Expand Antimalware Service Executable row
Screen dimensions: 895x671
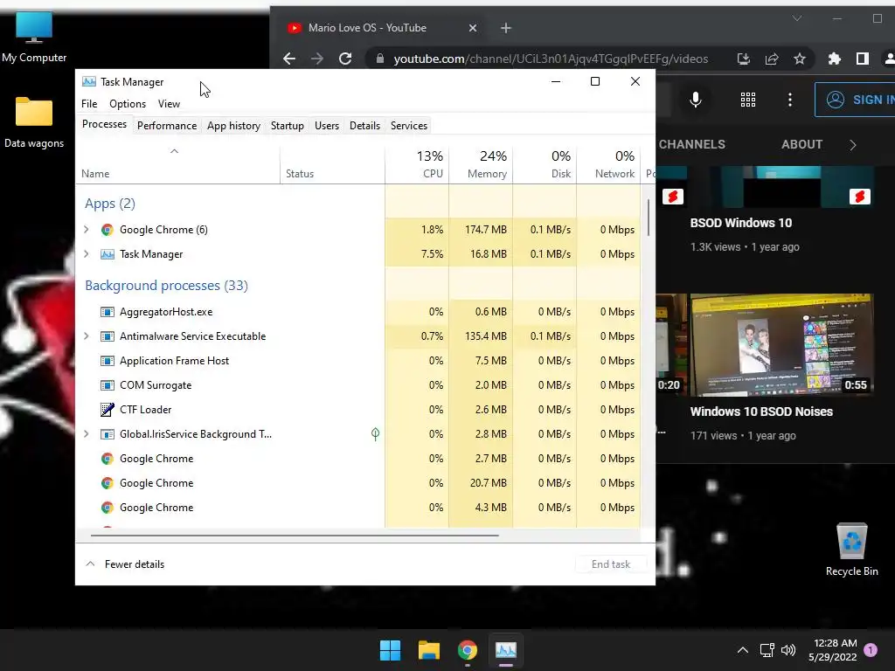87,336
